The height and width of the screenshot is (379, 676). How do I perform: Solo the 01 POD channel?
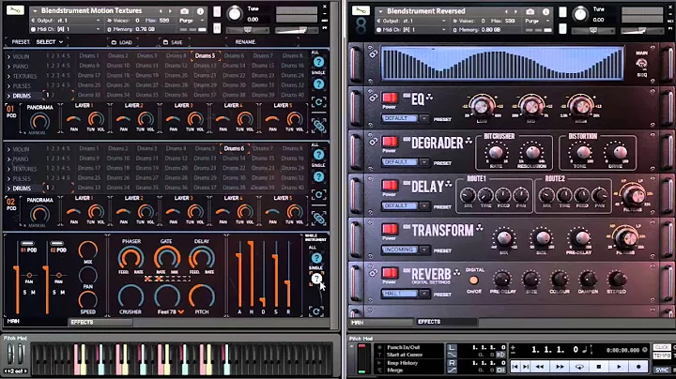tap(24, 293)
